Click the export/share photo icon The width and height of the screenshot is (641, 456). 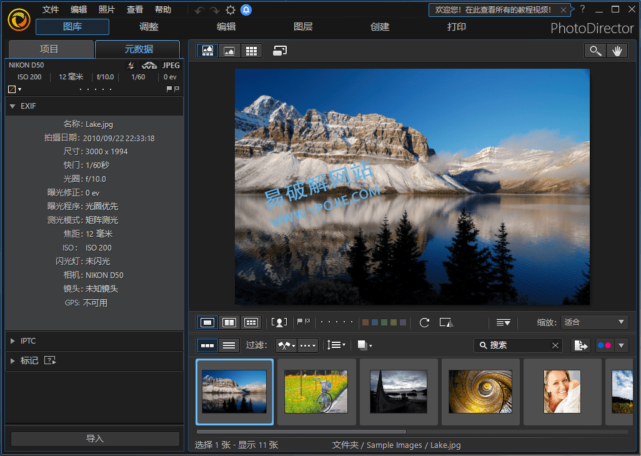point(580,345)
